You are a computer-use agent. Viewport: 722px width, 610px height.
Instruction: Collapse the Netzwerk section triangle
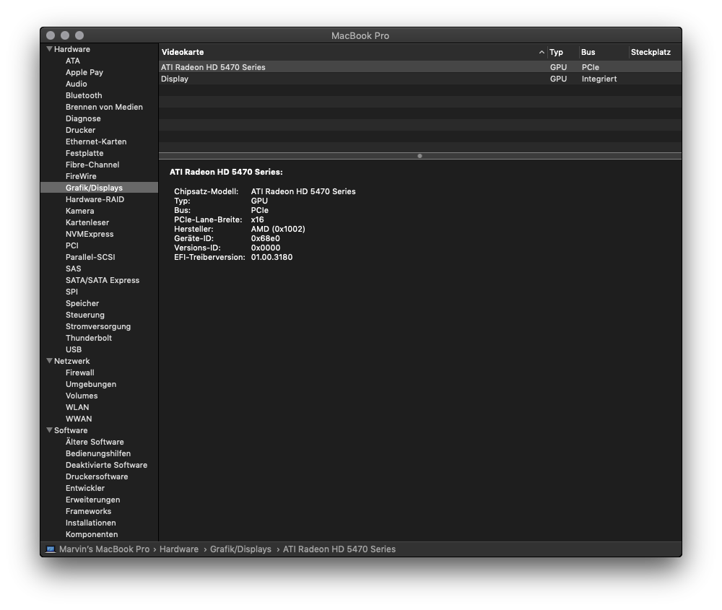49,361
